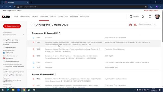Select Муромцева Анна Владимировна text
163x92 pixels.
click(116, 79)
